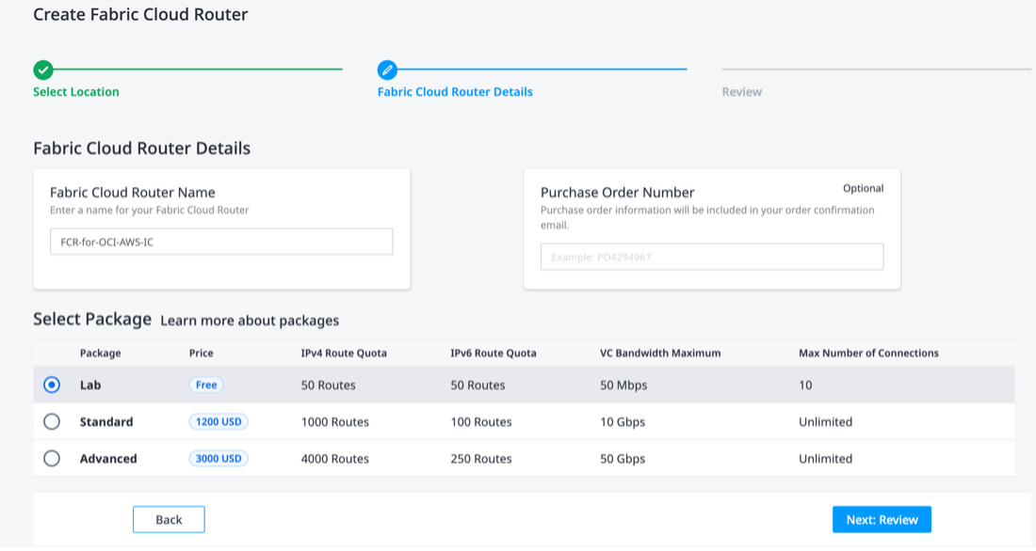Click the IPv4 Route Quota column header

pos(344,354)
